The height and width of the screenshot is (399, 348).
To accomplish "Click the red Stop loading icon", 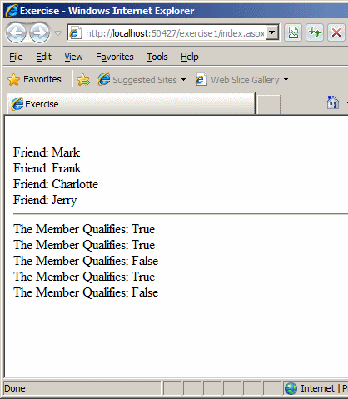I will (x=336, y=33).
